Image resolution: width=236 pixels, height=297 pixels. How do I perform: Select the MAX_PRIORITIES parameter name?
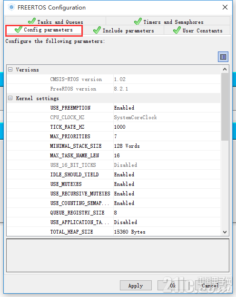tap(70, 136)
